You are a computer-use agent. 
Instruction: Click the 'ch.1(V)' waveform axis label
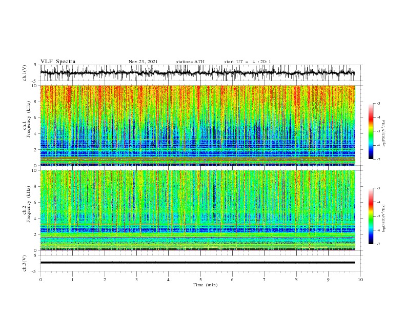tap(25, 73)
